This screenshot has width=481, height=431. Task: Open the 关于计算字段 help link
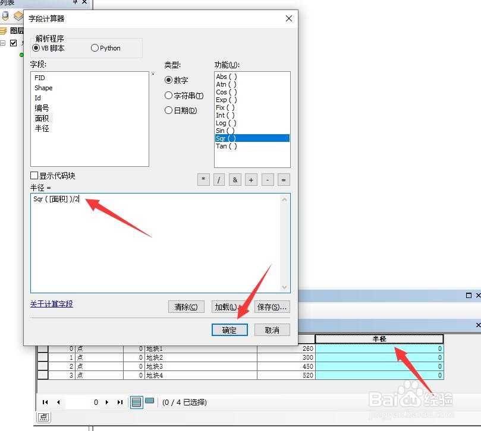click(51, 304)
